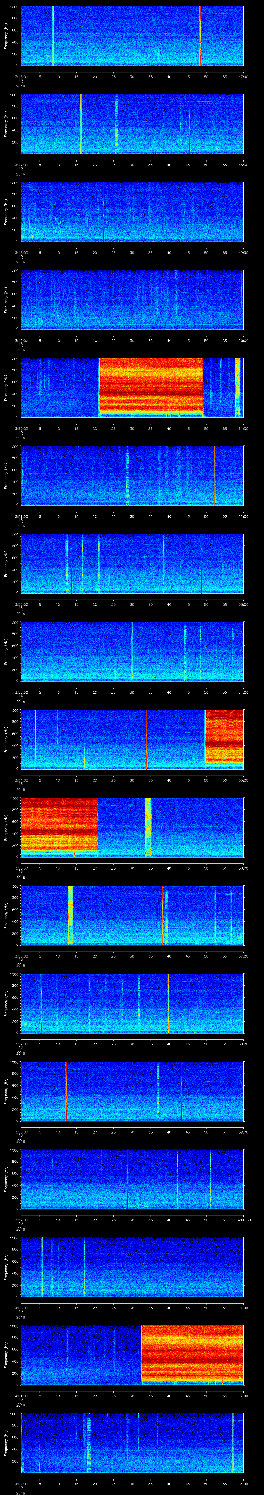
Task: Click the spectrogram panel starting at 3:57:00
Action: 132,1003
